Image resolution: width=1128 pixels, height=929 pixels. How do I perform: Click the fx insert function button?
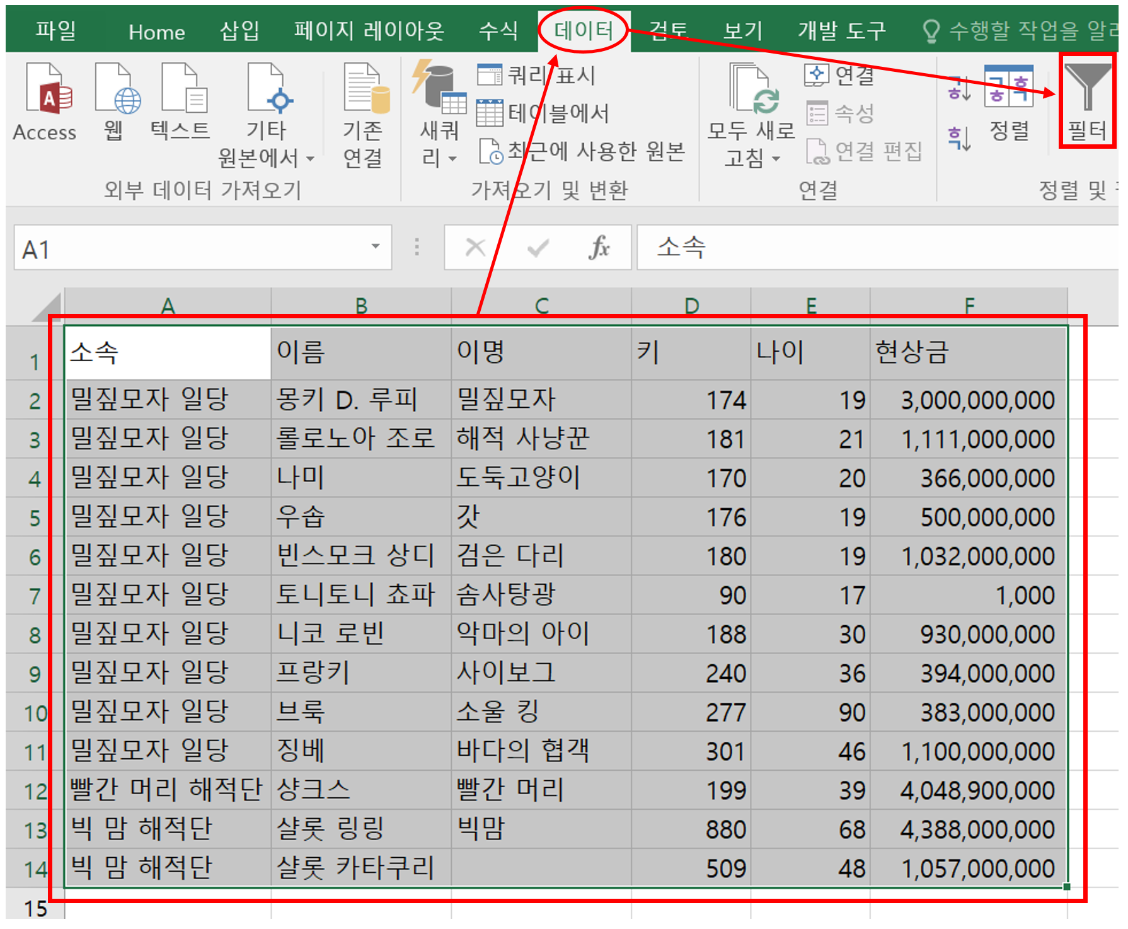[x=599, y=248]
